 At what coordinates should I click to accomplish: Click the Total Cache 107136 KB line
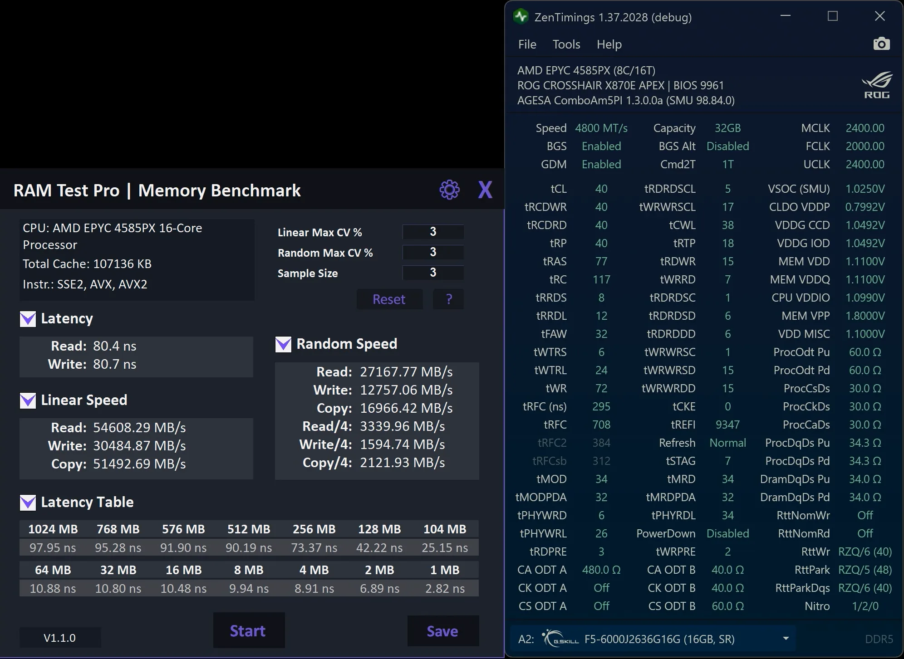click(x=87, y=264)
